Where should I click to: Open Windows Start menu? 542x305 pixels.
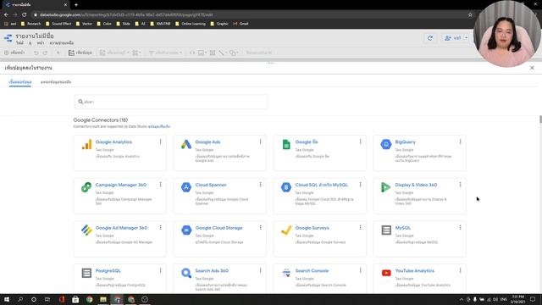7,299
